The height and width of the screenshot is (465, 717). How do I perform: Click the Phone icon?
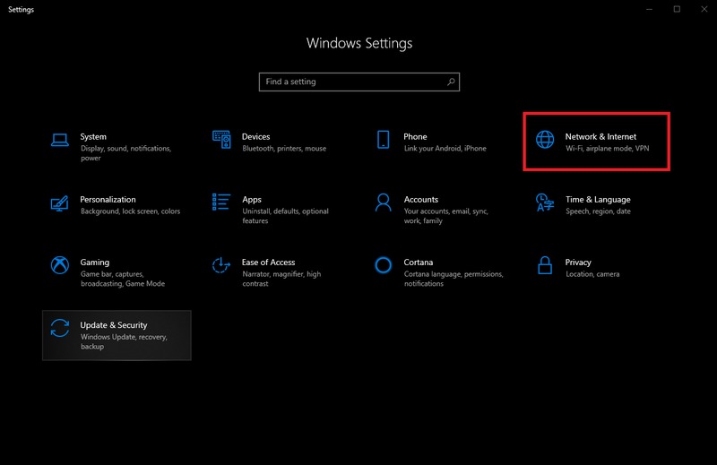point(384,139)
